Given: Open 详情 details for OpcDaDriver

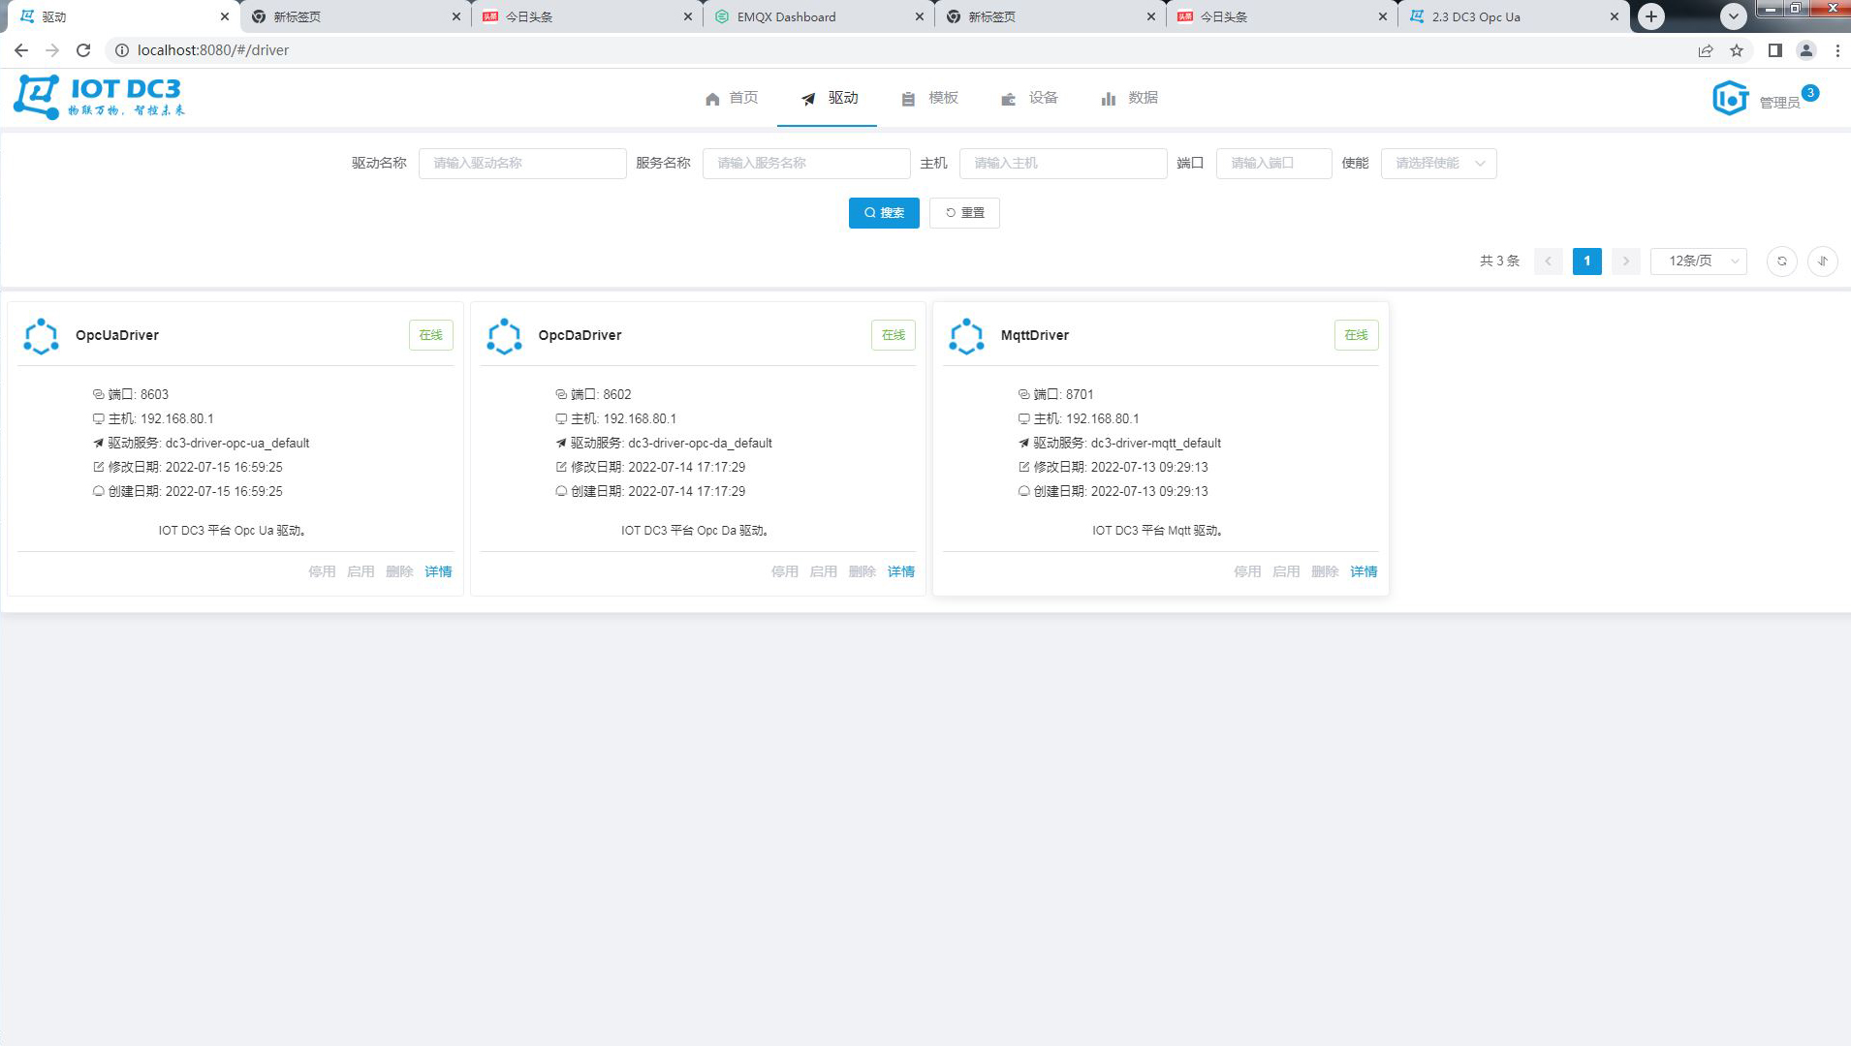Looking at the screenshot, I should (x=900, y=571).
